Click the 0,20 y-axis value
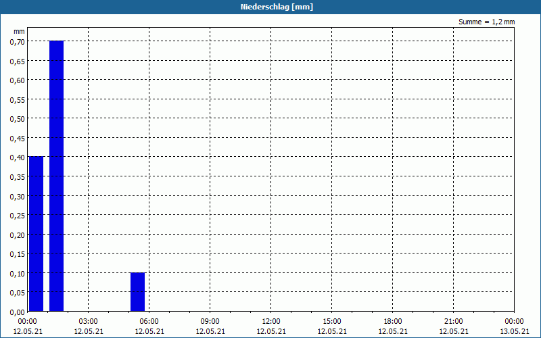Screen dimensions: 541x338 click(x=18, y=235)
